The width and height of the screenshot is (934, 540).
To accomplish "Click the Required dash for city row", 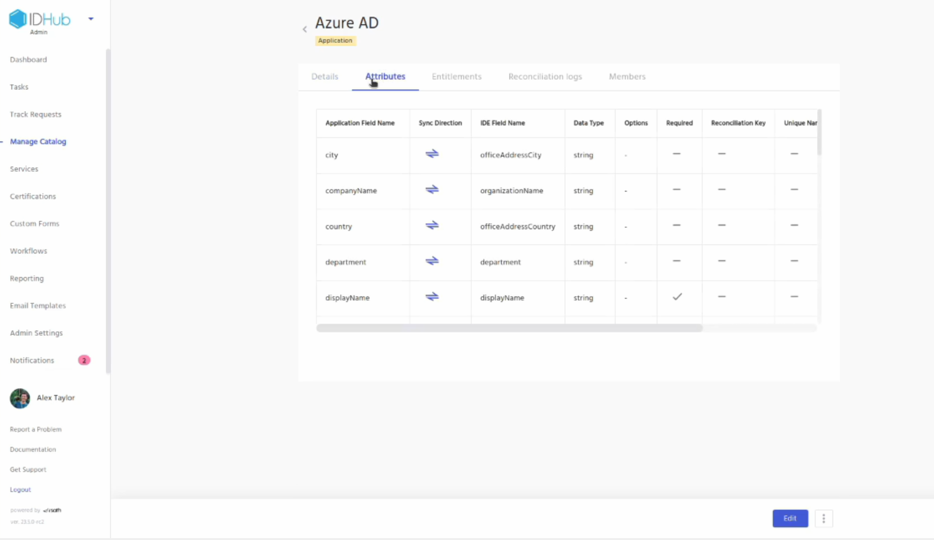I will point(677,154).
